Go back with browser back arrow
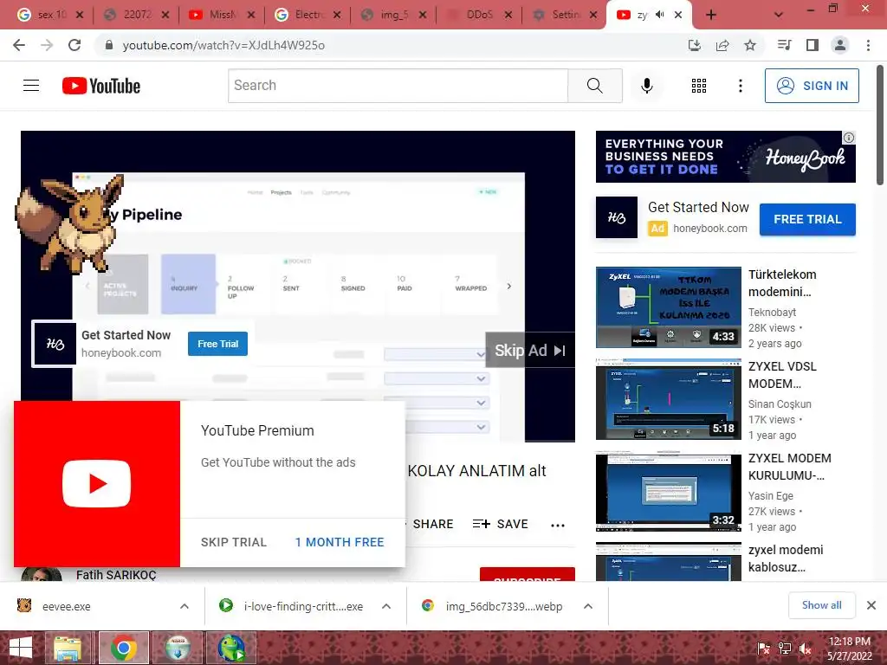This screenshot has height=665, width=887. point(19,45)
